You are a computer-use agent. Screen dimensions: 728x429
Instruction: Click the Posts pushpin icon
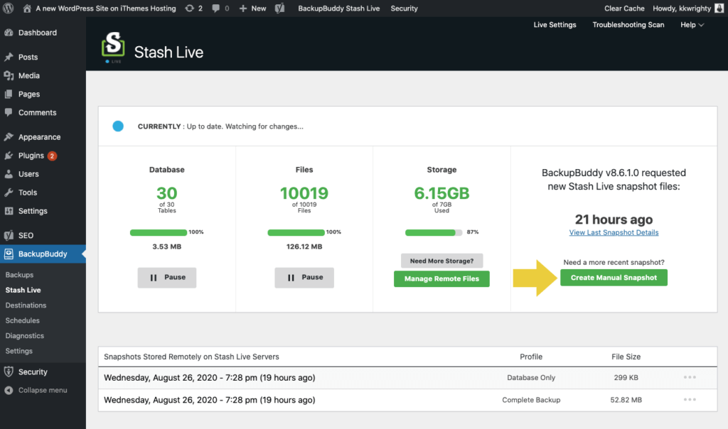(x=9, y=57)
